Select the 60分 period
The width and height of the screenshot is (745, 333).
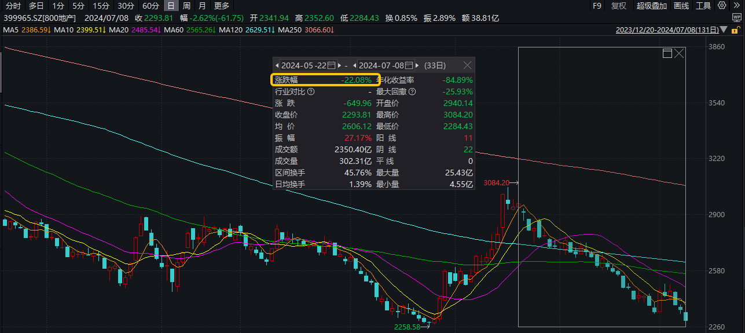click(x=151, y=6)
